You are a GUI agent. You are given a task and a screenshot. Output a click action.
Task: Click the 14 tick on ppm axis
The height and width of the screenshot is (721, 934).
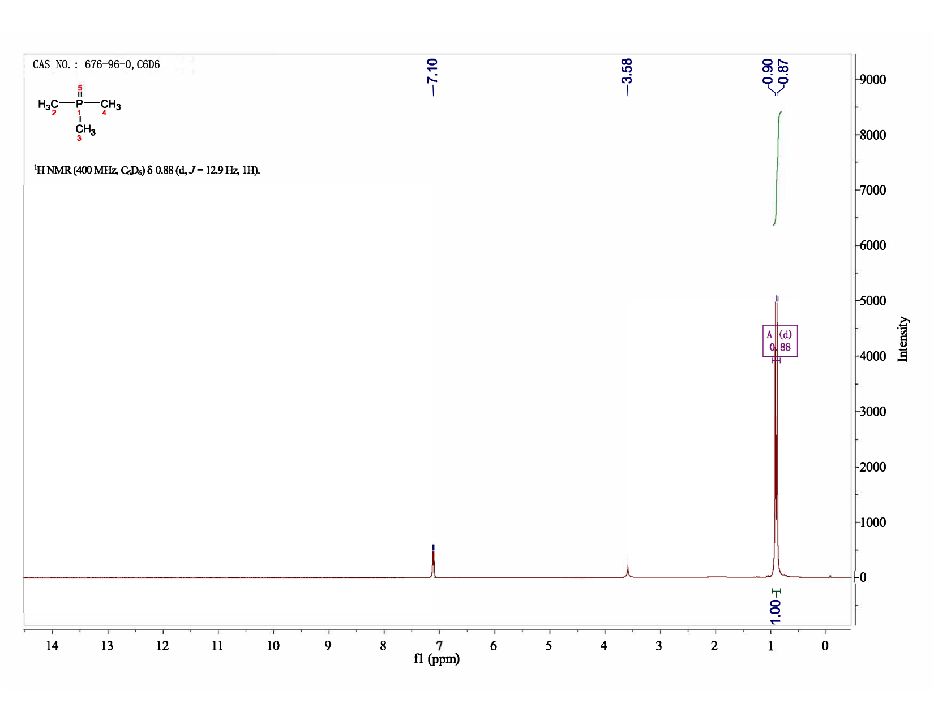coord(52,646)
